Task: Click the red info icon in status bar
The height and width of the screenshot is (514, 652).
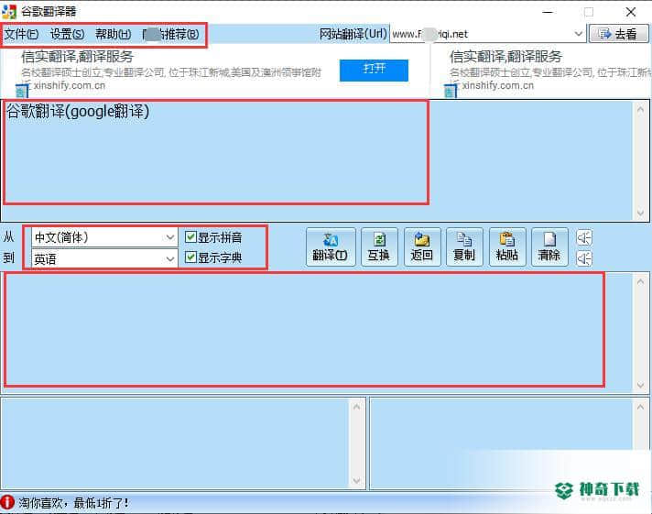Action: point(7,502)
